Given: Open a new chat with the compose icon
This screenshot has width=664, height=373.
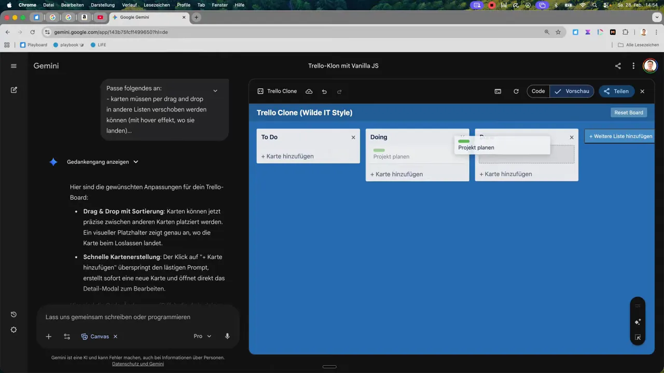Looking at the screenshot, I should point(13,90).
